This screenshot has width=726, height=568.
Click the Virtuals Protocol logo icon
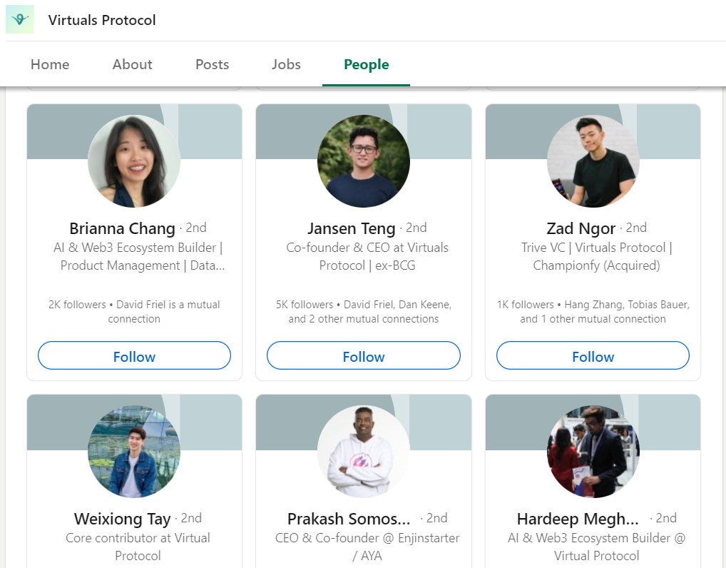coord(20,19)
